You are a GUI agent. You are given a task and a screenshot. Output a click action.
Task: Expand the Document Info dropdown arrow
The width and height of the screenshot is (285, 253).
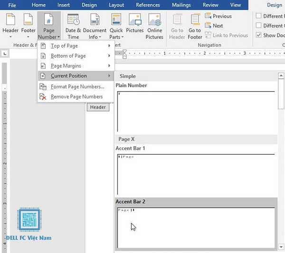(x=100, y=37)
